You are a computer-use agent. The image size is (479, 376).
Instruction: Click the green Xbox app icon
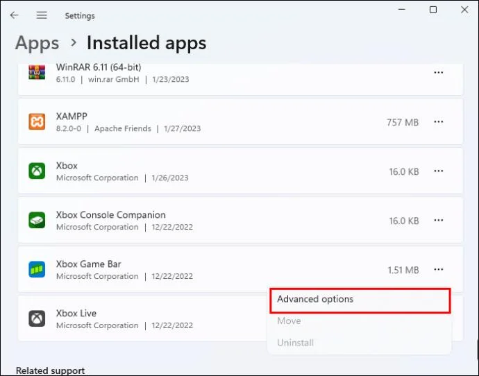pyautogui.click(x=37, y=171)
